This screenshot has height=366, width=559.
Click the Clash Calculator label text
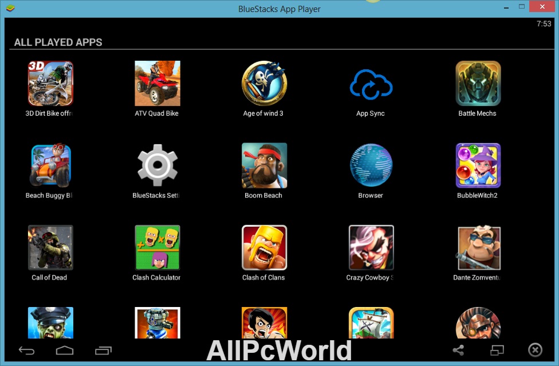click(156, 277)
